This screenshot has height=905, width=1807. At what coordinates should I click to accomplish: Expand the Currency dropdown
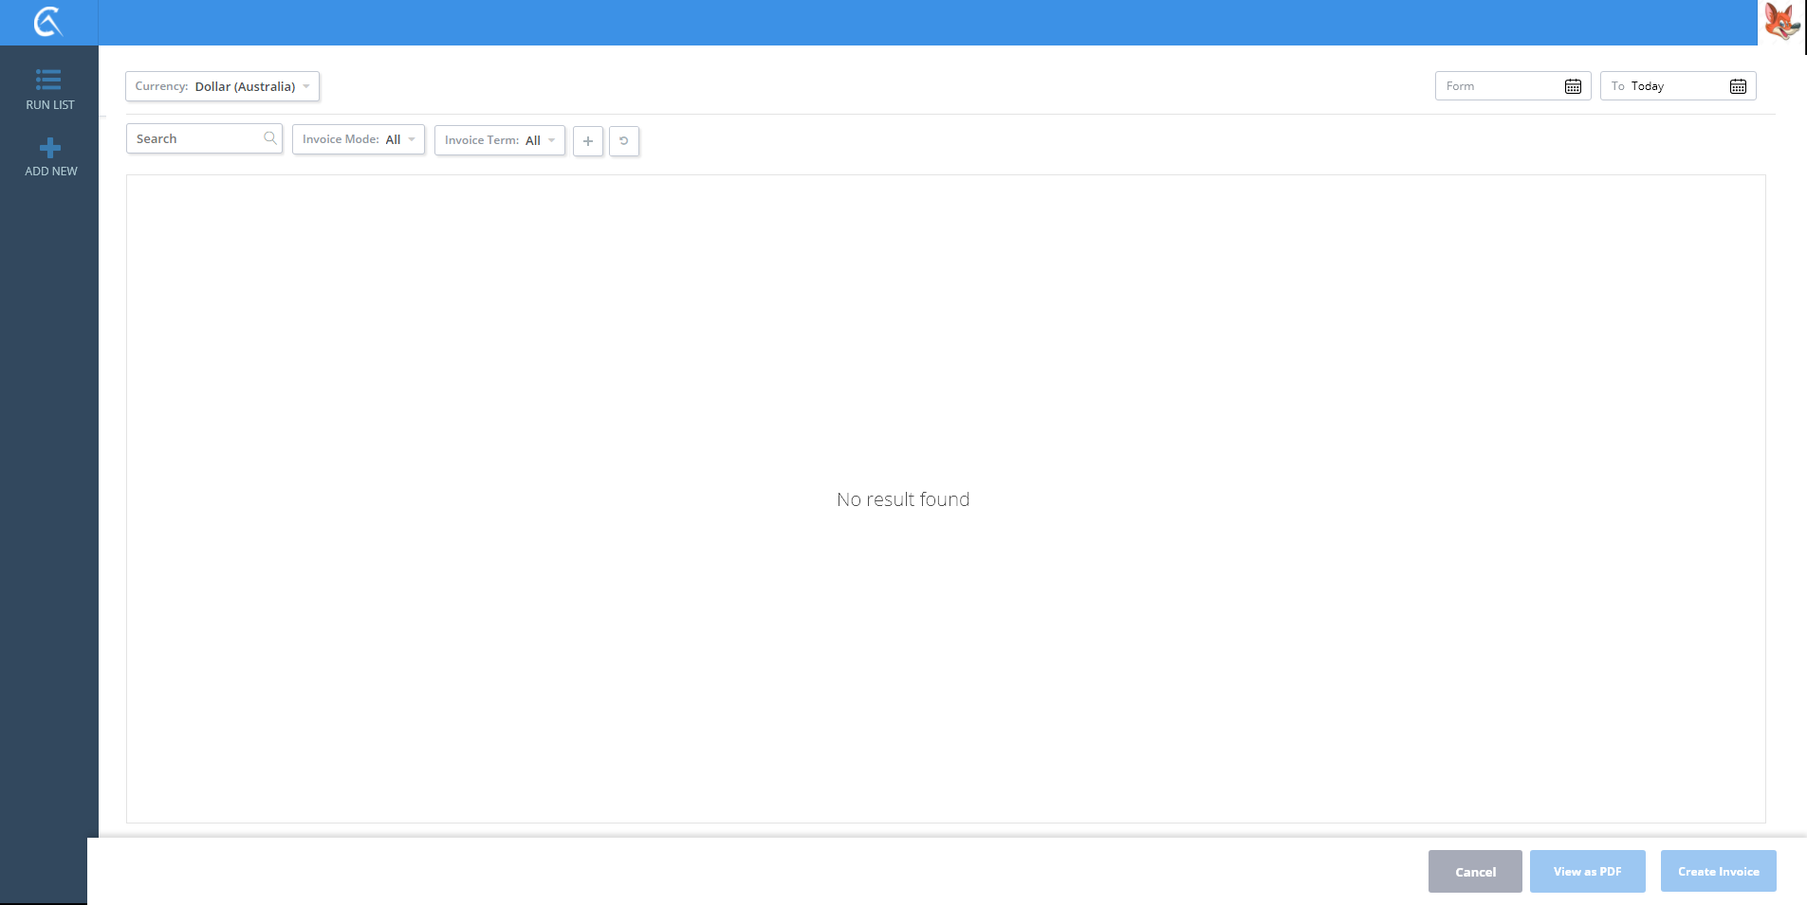(x=222, y=86)
